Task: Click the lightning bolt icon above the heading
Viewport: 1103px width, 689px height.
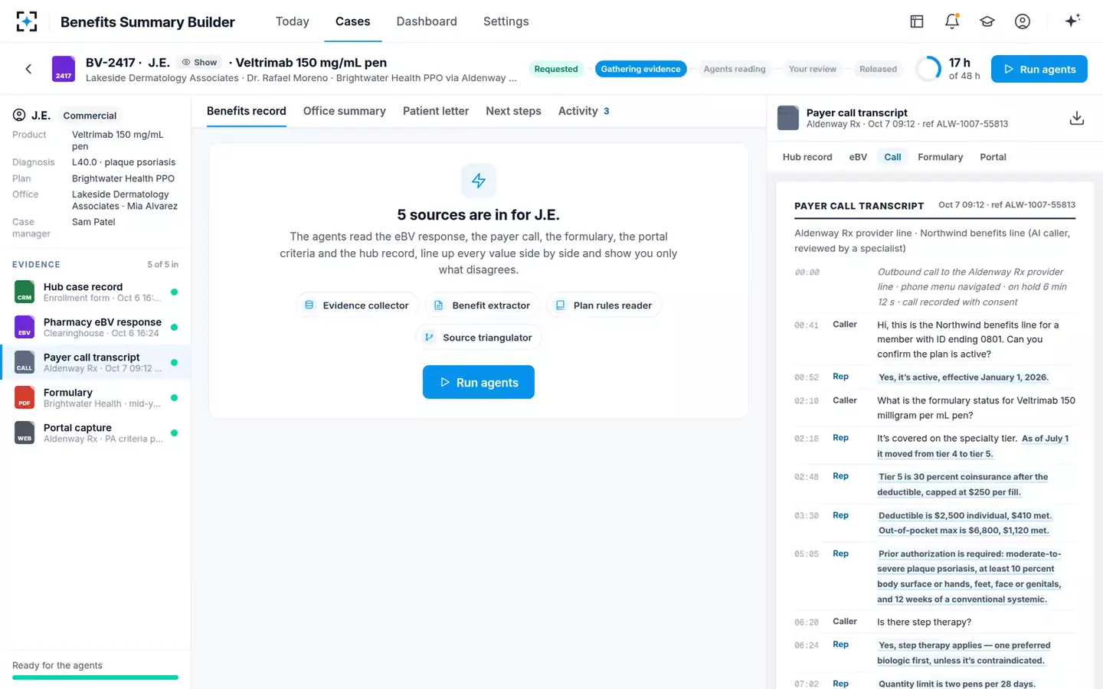Action: pyautogui.click(x=479, y=181)
